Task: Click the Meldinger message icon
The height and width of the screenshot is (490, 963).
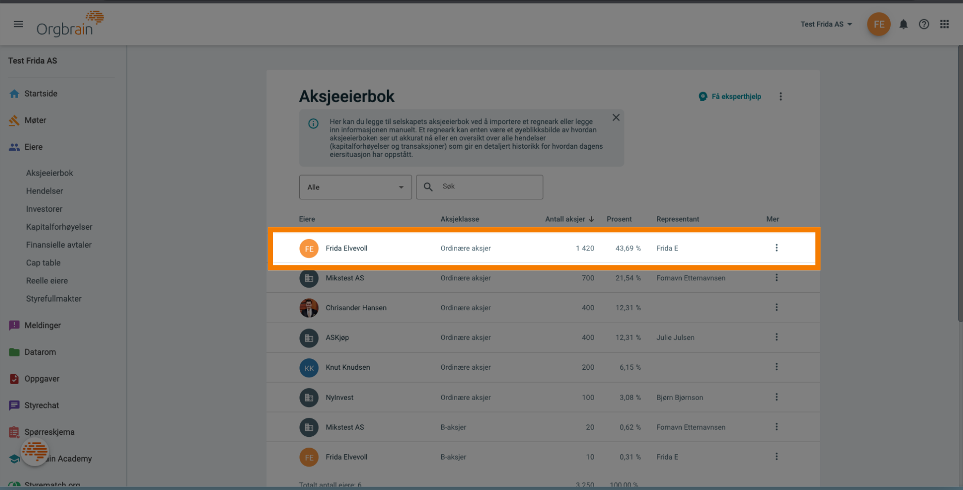Action: 14,325
